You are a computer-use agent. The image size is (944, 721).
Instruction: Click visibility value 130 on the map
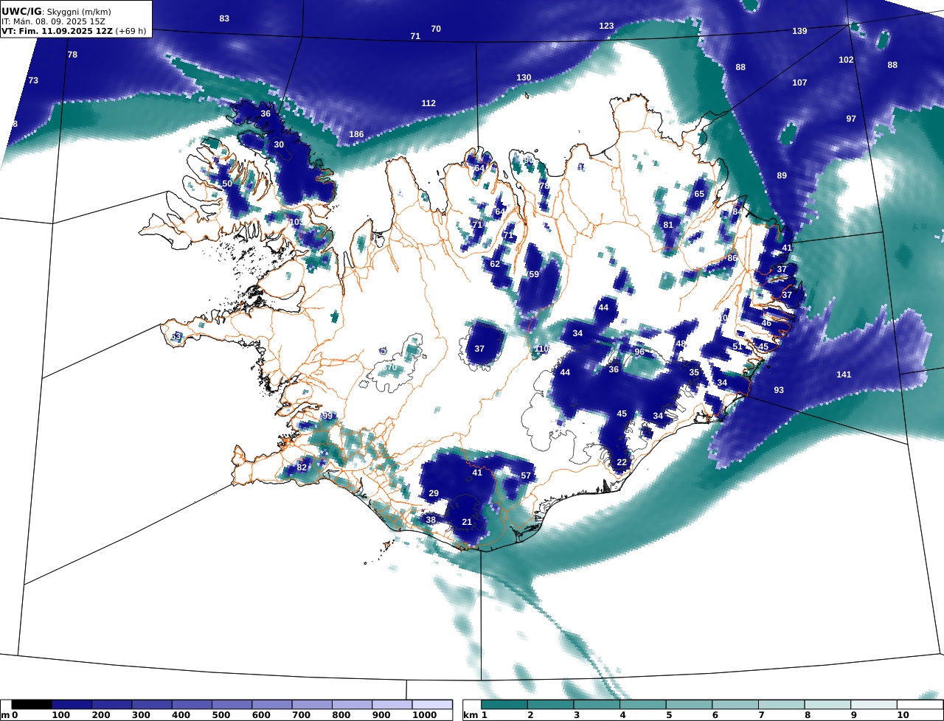pos(524,77)
